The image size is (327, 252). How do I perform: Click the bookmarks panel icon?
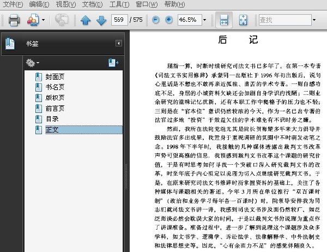(x=10, y=44)
